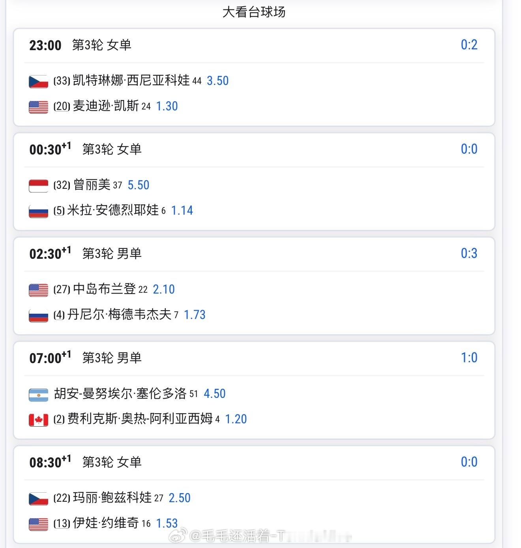
Task: Select the 大看台球场 court heading
Action: tap(254, 12)
